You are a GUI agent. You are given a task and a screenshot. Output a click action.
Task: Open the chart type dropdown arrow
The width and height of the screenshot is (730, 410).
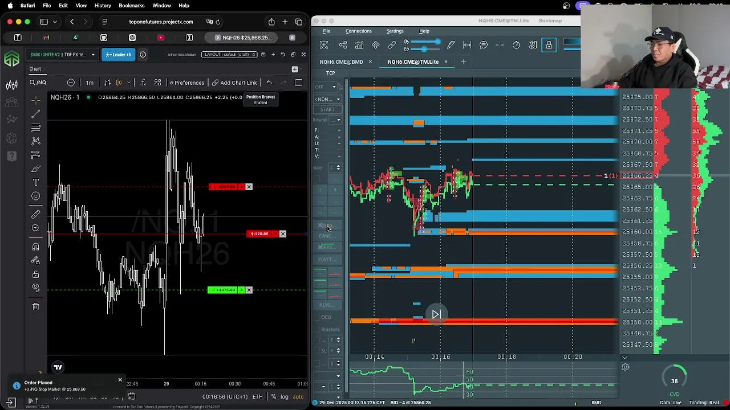(129, 83)
